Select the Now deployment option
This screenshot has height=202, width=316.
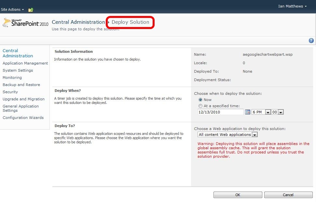[200, 100]
